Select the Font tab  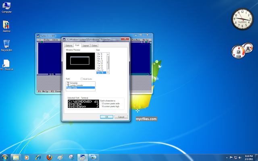point(77,45)
